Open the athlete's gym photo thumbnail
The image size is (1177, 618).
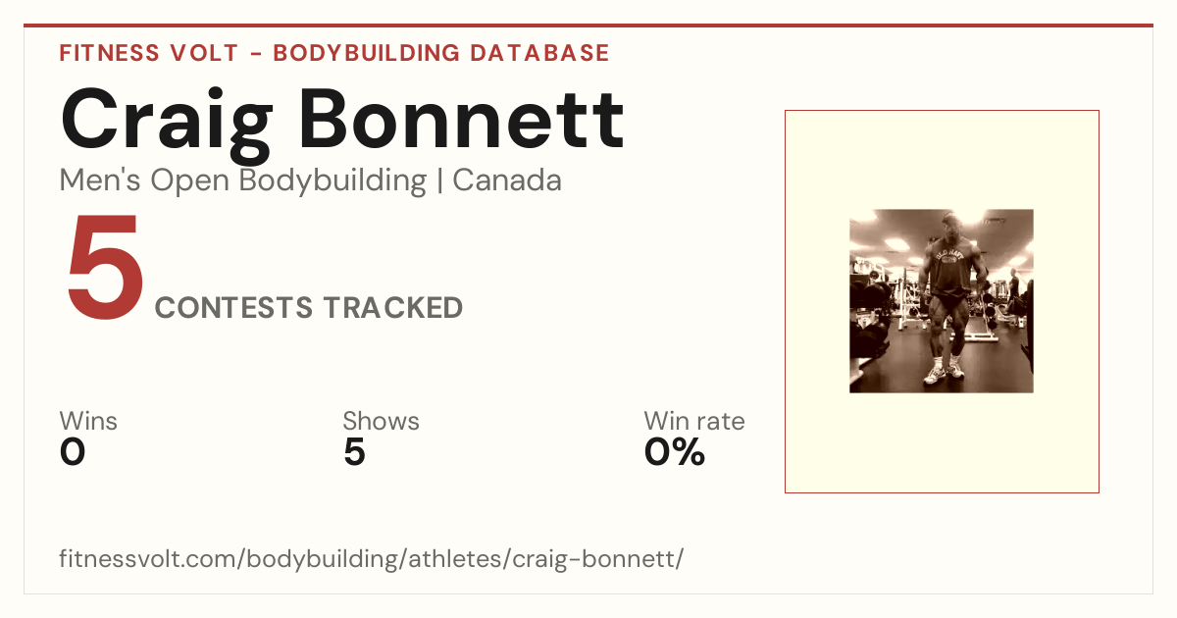point(942,301)
